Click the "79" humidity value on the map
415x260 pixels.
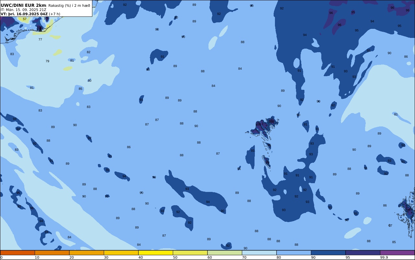[x=47, y=61]
